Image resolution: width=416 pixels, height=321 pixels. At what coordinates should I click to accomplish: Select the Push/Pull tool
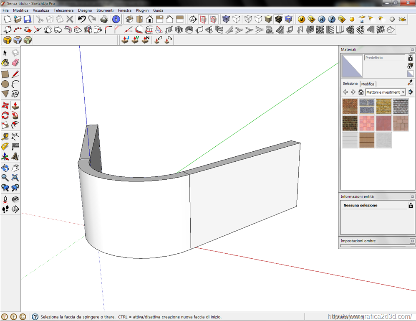point(15,105)
